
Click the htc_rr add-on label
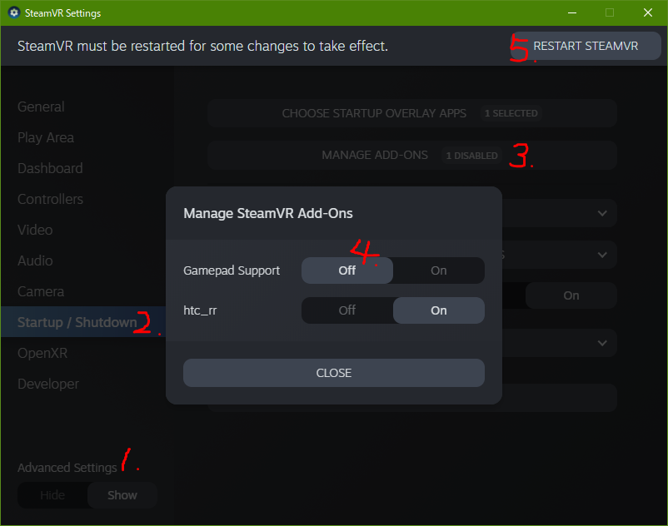coord(200,310)
